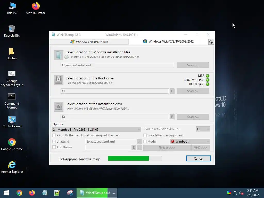Open Mount Installation drive as dropdown

(x=203, y=129)
